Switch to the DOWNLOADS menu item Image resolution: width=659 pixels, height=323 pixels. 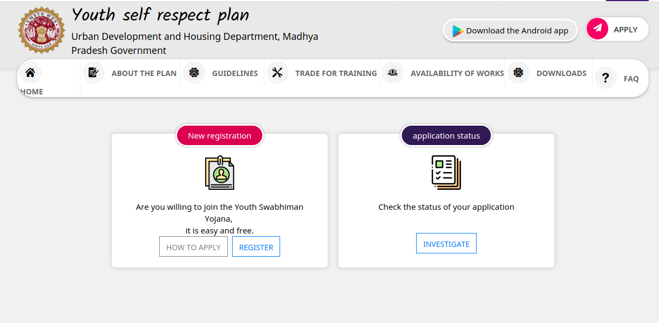[561, 73]
